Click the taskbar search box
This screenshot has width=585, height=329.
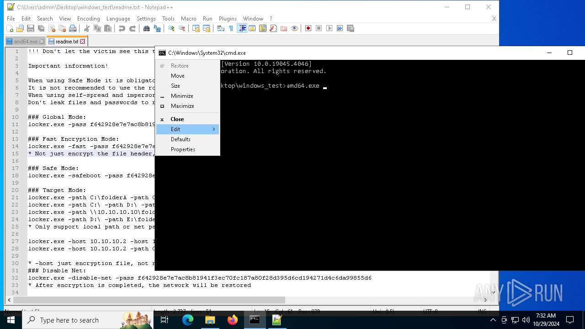pyautogui.click(x=88, y=320)
